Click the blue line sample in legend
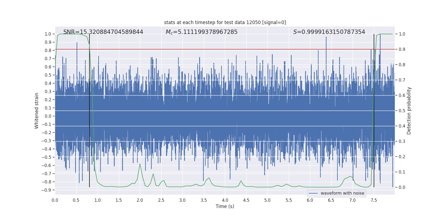 [x=313, y=193]
